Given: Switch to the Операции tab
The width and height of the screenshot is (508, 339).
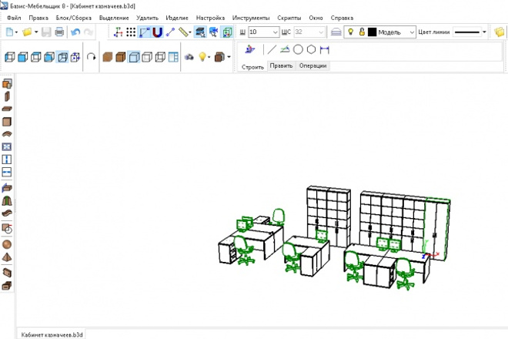Looking at the screenshot, I should click(312, 65).
